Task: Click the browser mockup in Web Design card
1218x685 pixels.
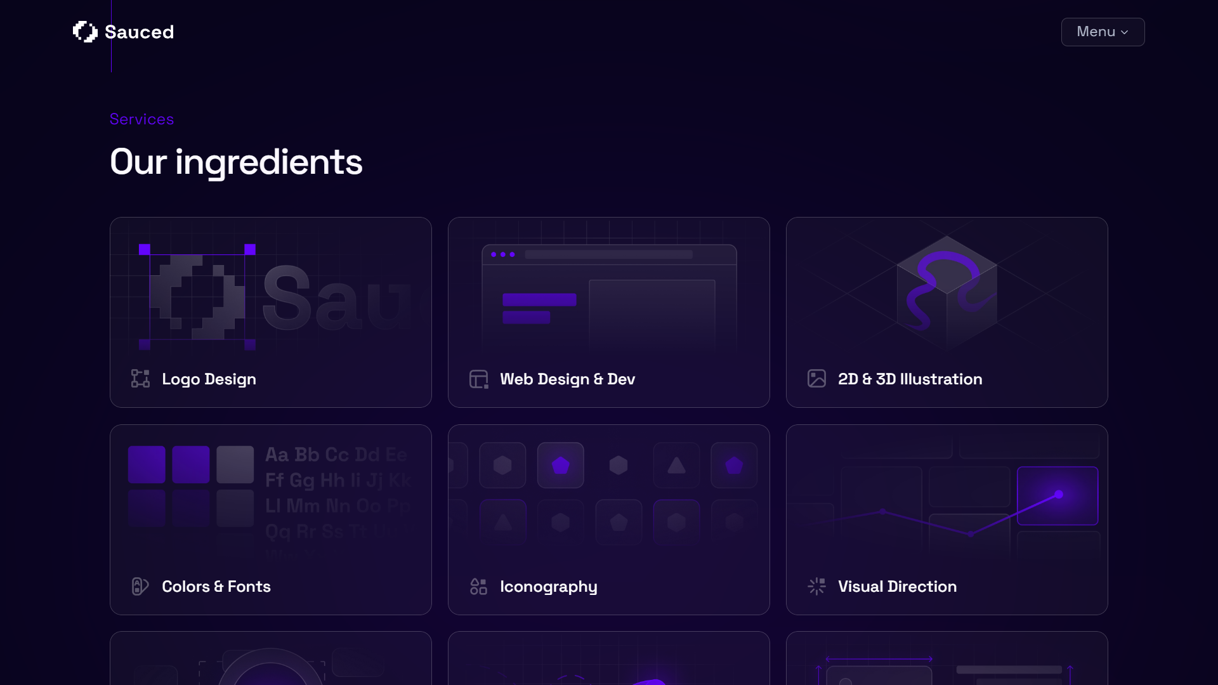Action: [x=609, y=295]
